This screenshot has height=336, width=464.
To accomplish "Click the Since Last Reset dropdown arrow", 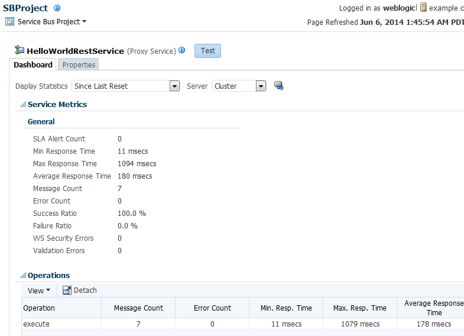I will 174,86.
